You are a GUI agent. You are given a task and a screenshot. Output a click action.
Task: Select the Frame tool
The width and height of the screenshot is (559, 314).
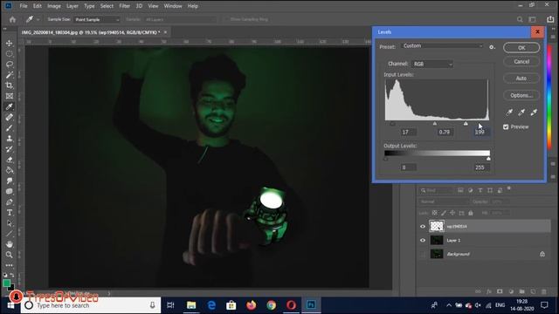point(10,96)
